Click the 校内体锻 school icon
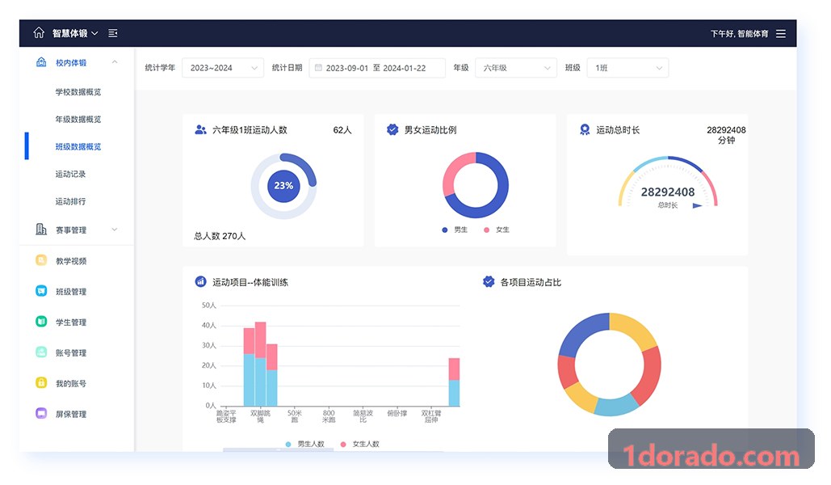 [x=41, y=62]
